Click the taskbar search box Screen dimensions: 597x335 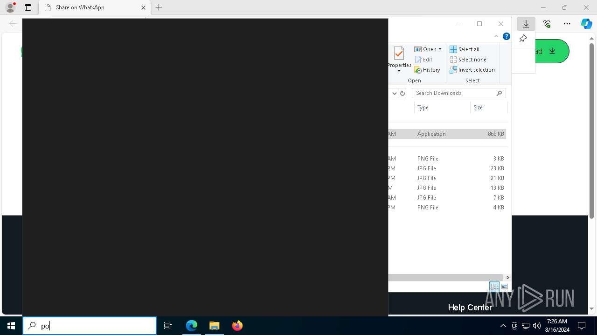click(x=90, y=326)
